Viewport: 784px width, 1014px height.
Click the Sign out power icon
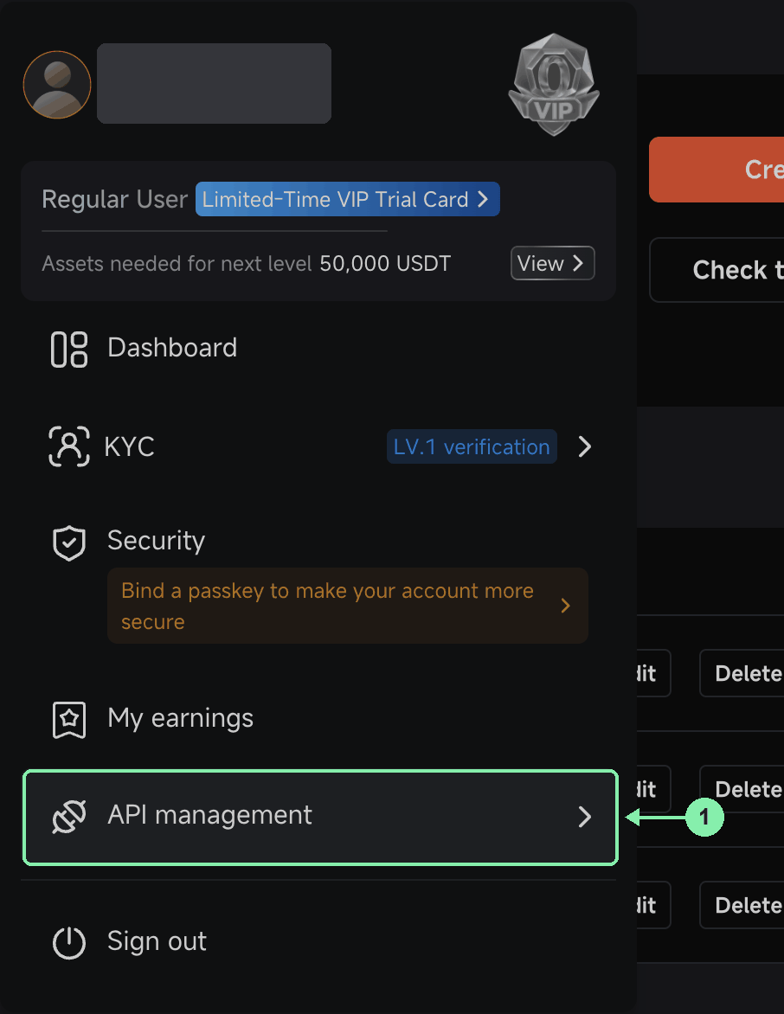[69, 943]
